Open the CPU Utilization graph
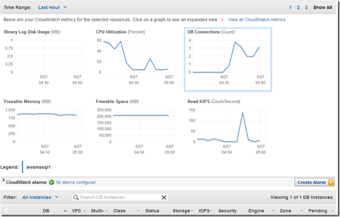Viewport: 340px width, 217px height. pyautogui.click(x=135, y=59)
